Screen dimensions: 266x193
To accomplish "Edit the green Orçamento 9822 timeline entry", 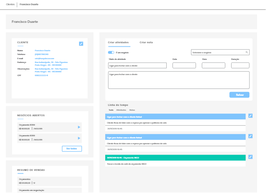I will pos(250,157).
